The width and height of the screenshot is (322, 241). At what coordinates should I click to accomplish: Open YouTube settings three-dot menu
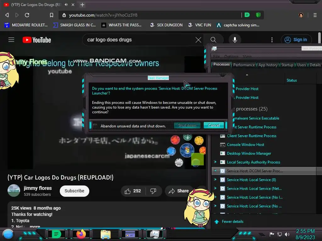pyautogui.click(x=272, y=40)
